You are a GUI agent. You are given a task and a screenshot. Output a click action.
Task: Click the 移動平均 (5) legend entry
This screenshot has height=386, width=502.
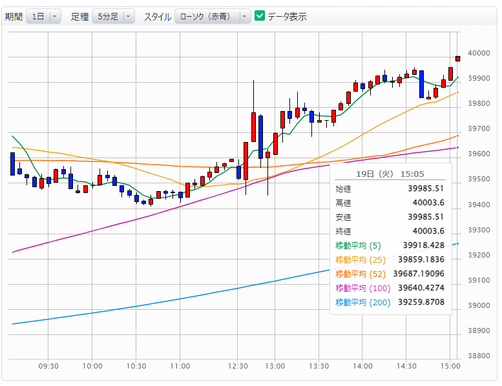pos(359,245)
